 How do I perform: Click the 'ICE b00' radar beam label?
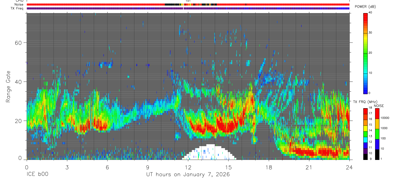pos(37,175)
